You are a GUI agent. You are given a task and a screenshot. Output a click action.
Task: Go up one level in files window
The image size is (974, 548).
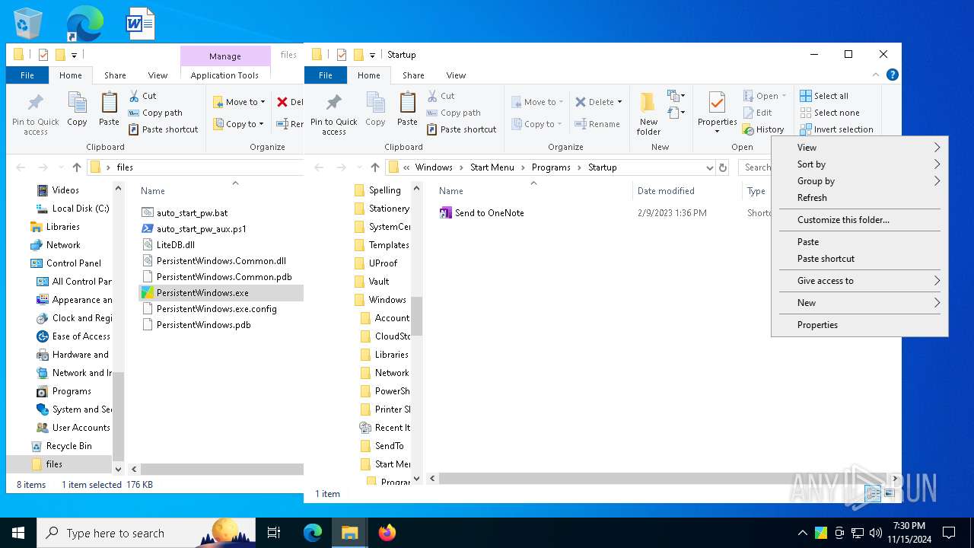[77, 167]
